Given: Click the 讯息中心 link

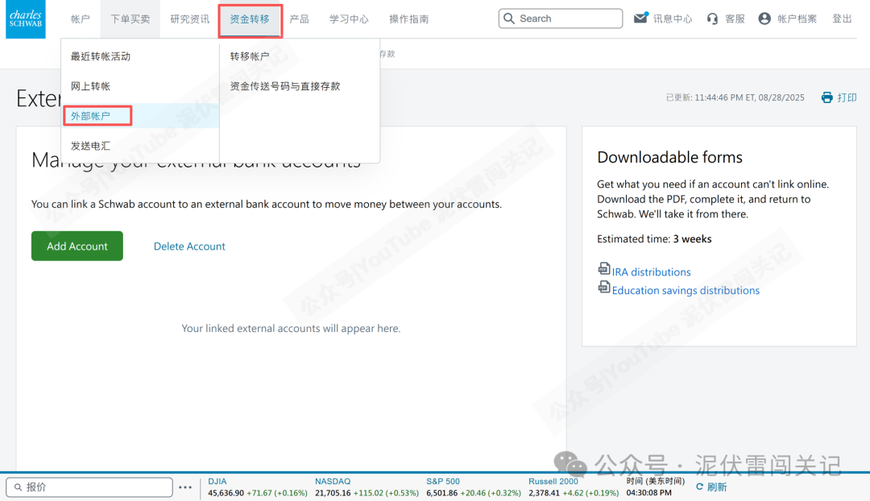Looking at the screenshot, I should tap(673, 19).
